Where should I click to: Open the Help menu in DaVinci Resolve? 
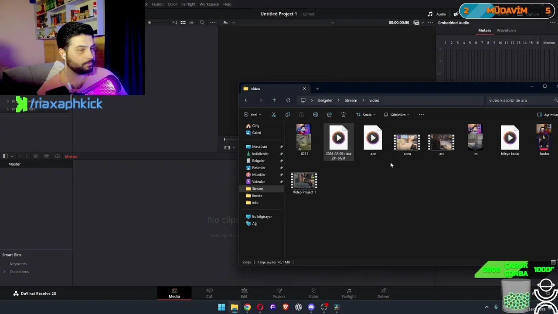click(x=227, y=4)
